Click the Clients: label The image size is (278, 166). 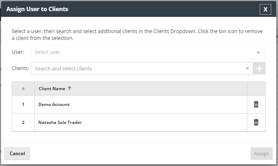tap(20, 68)
